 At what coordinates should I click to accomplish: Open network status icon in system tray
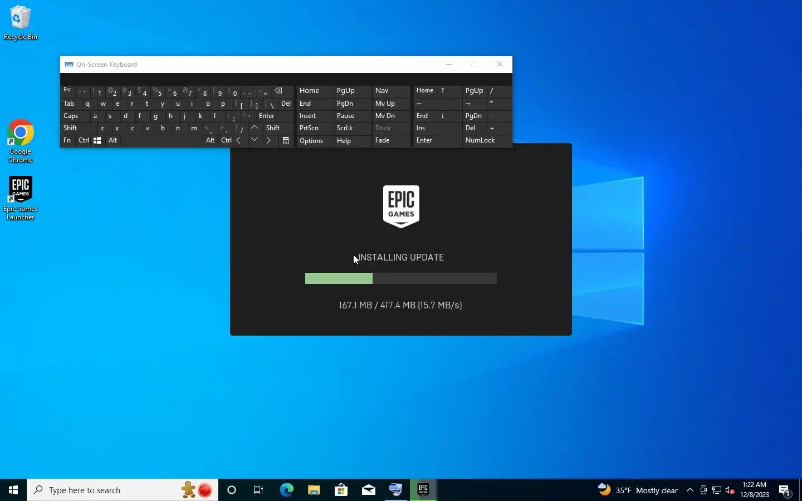[717, 490]
